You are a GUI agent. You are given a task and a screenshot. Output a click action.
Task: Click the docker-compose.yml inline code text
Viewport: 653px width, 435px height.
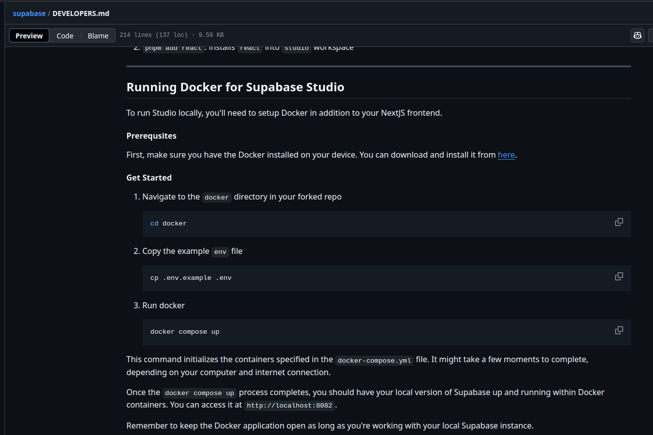tap(374, 360)
